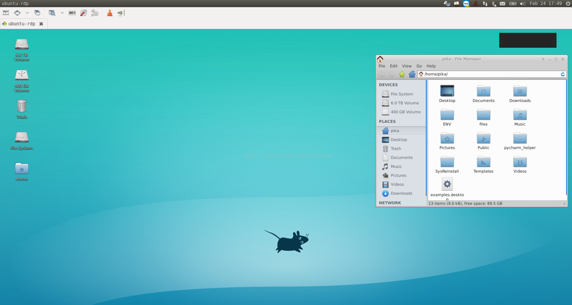The image size is (572, 305).
Task: Select Music folder in file pane
Action: pyautogui.click(x=520, y=117)
